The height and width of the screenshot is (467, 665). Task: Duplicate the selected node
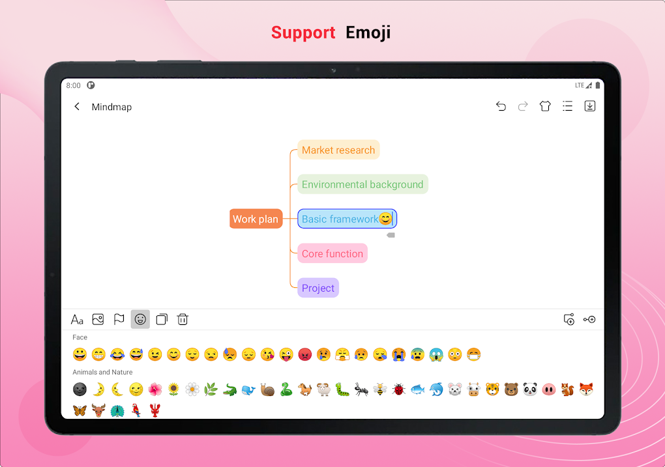(161, 319)
